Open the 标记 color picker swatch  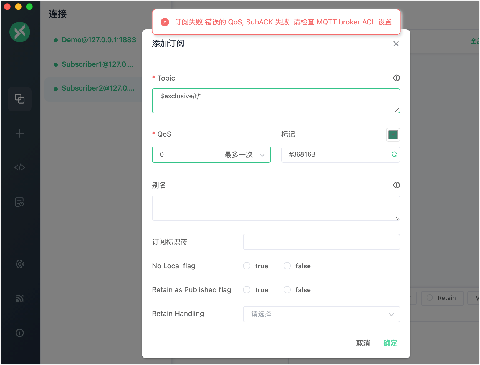393,135
